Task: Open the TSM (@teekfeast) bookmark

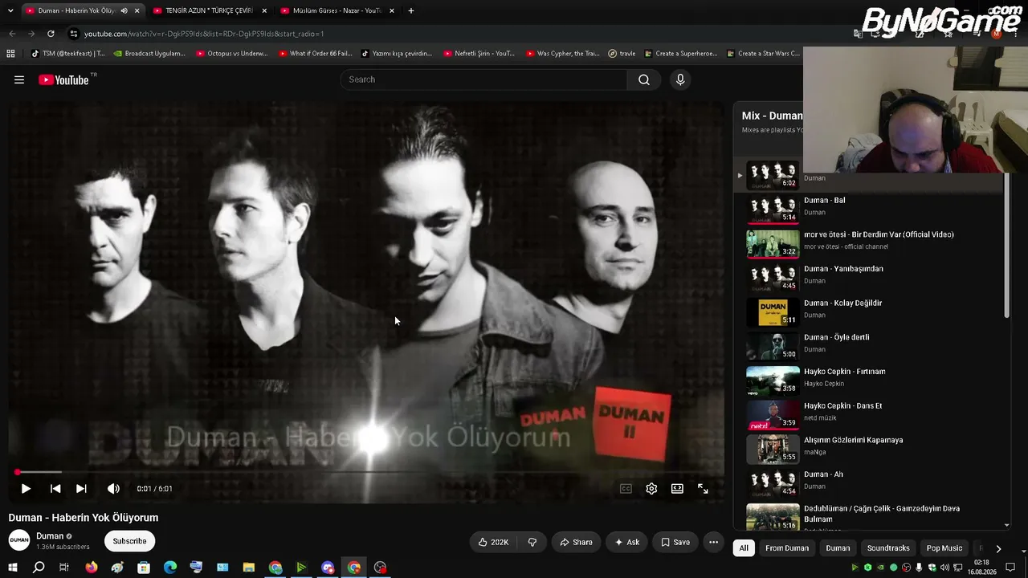Action: pos(68,54)
